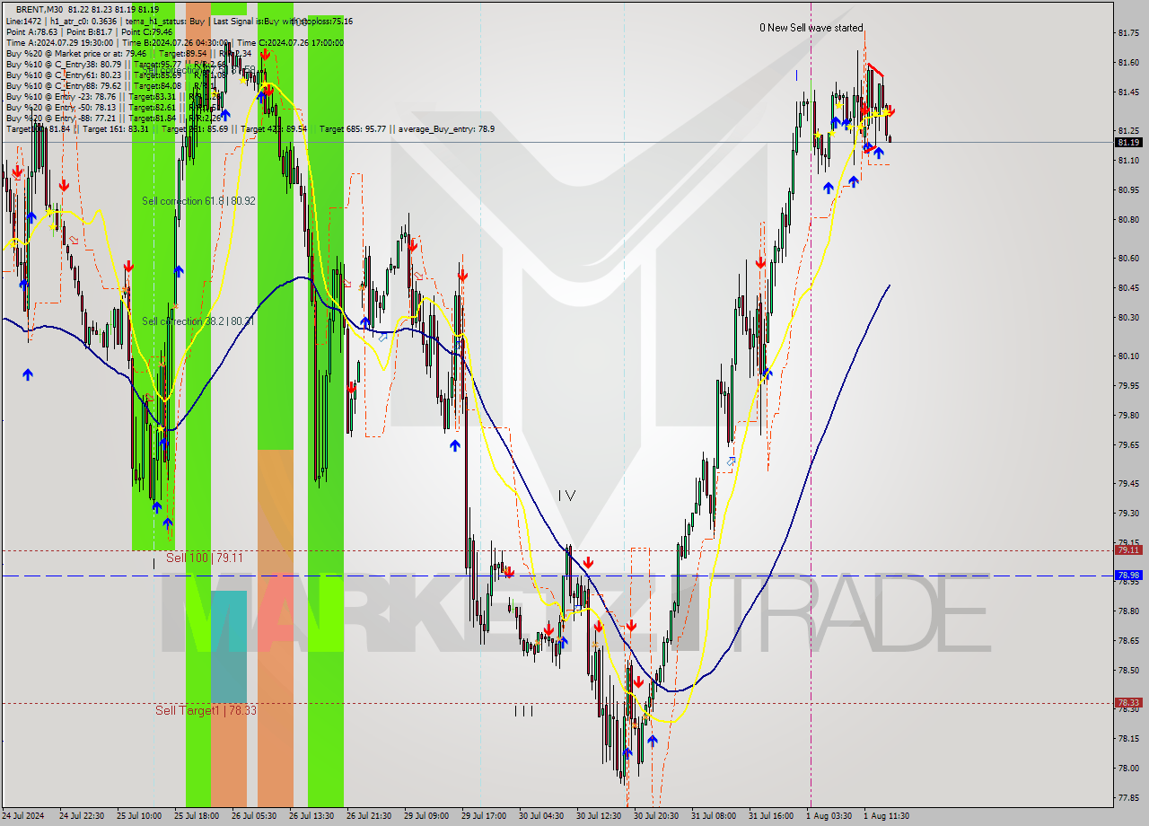1149x826 pixels.
Task: Click the '30 Jul 04:30' time label
Action: [x=541, y=816]
